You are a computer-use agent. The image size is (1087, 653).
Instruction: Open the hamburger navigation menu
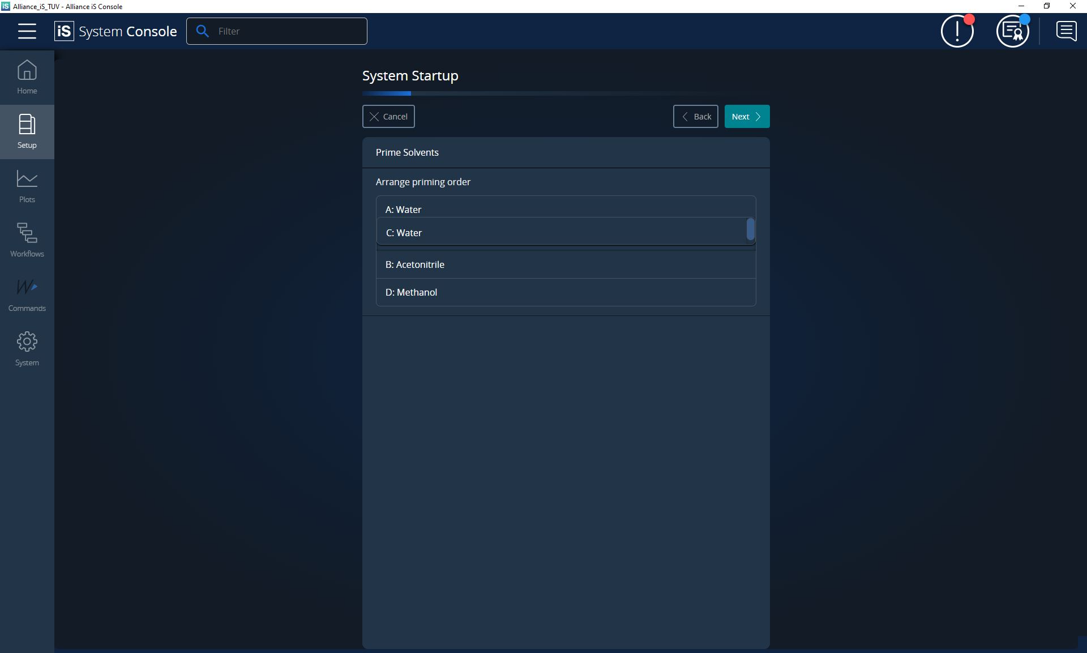pos(27,31)
